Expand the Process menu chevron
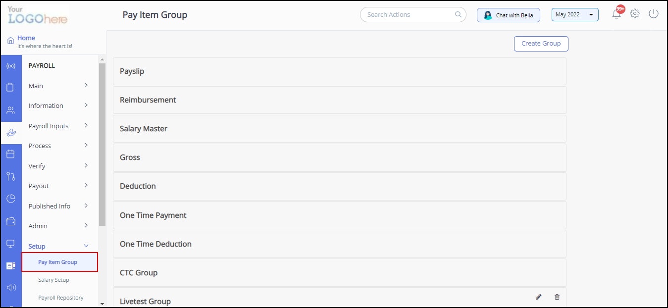668x308 pixels. coord(86,145)
